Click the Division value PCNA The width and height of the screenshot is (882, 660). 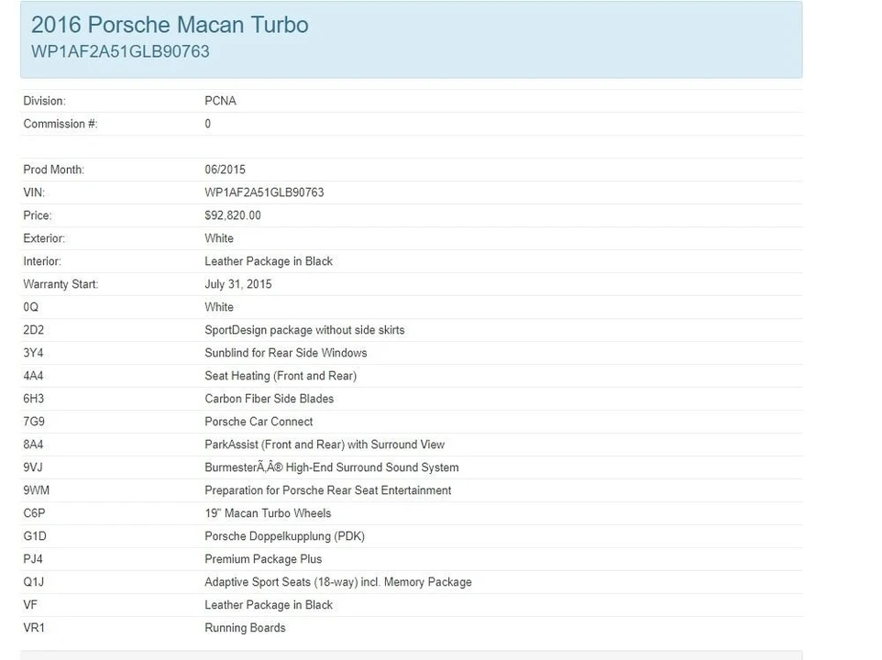click(x=220, y=101)
